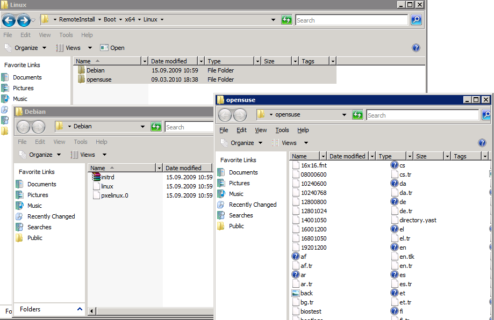Image resolution: width=494 pixels, height=320 pixels.
Task: Expand address bar history dropdown in Linux window
Action: click(273, 20)
